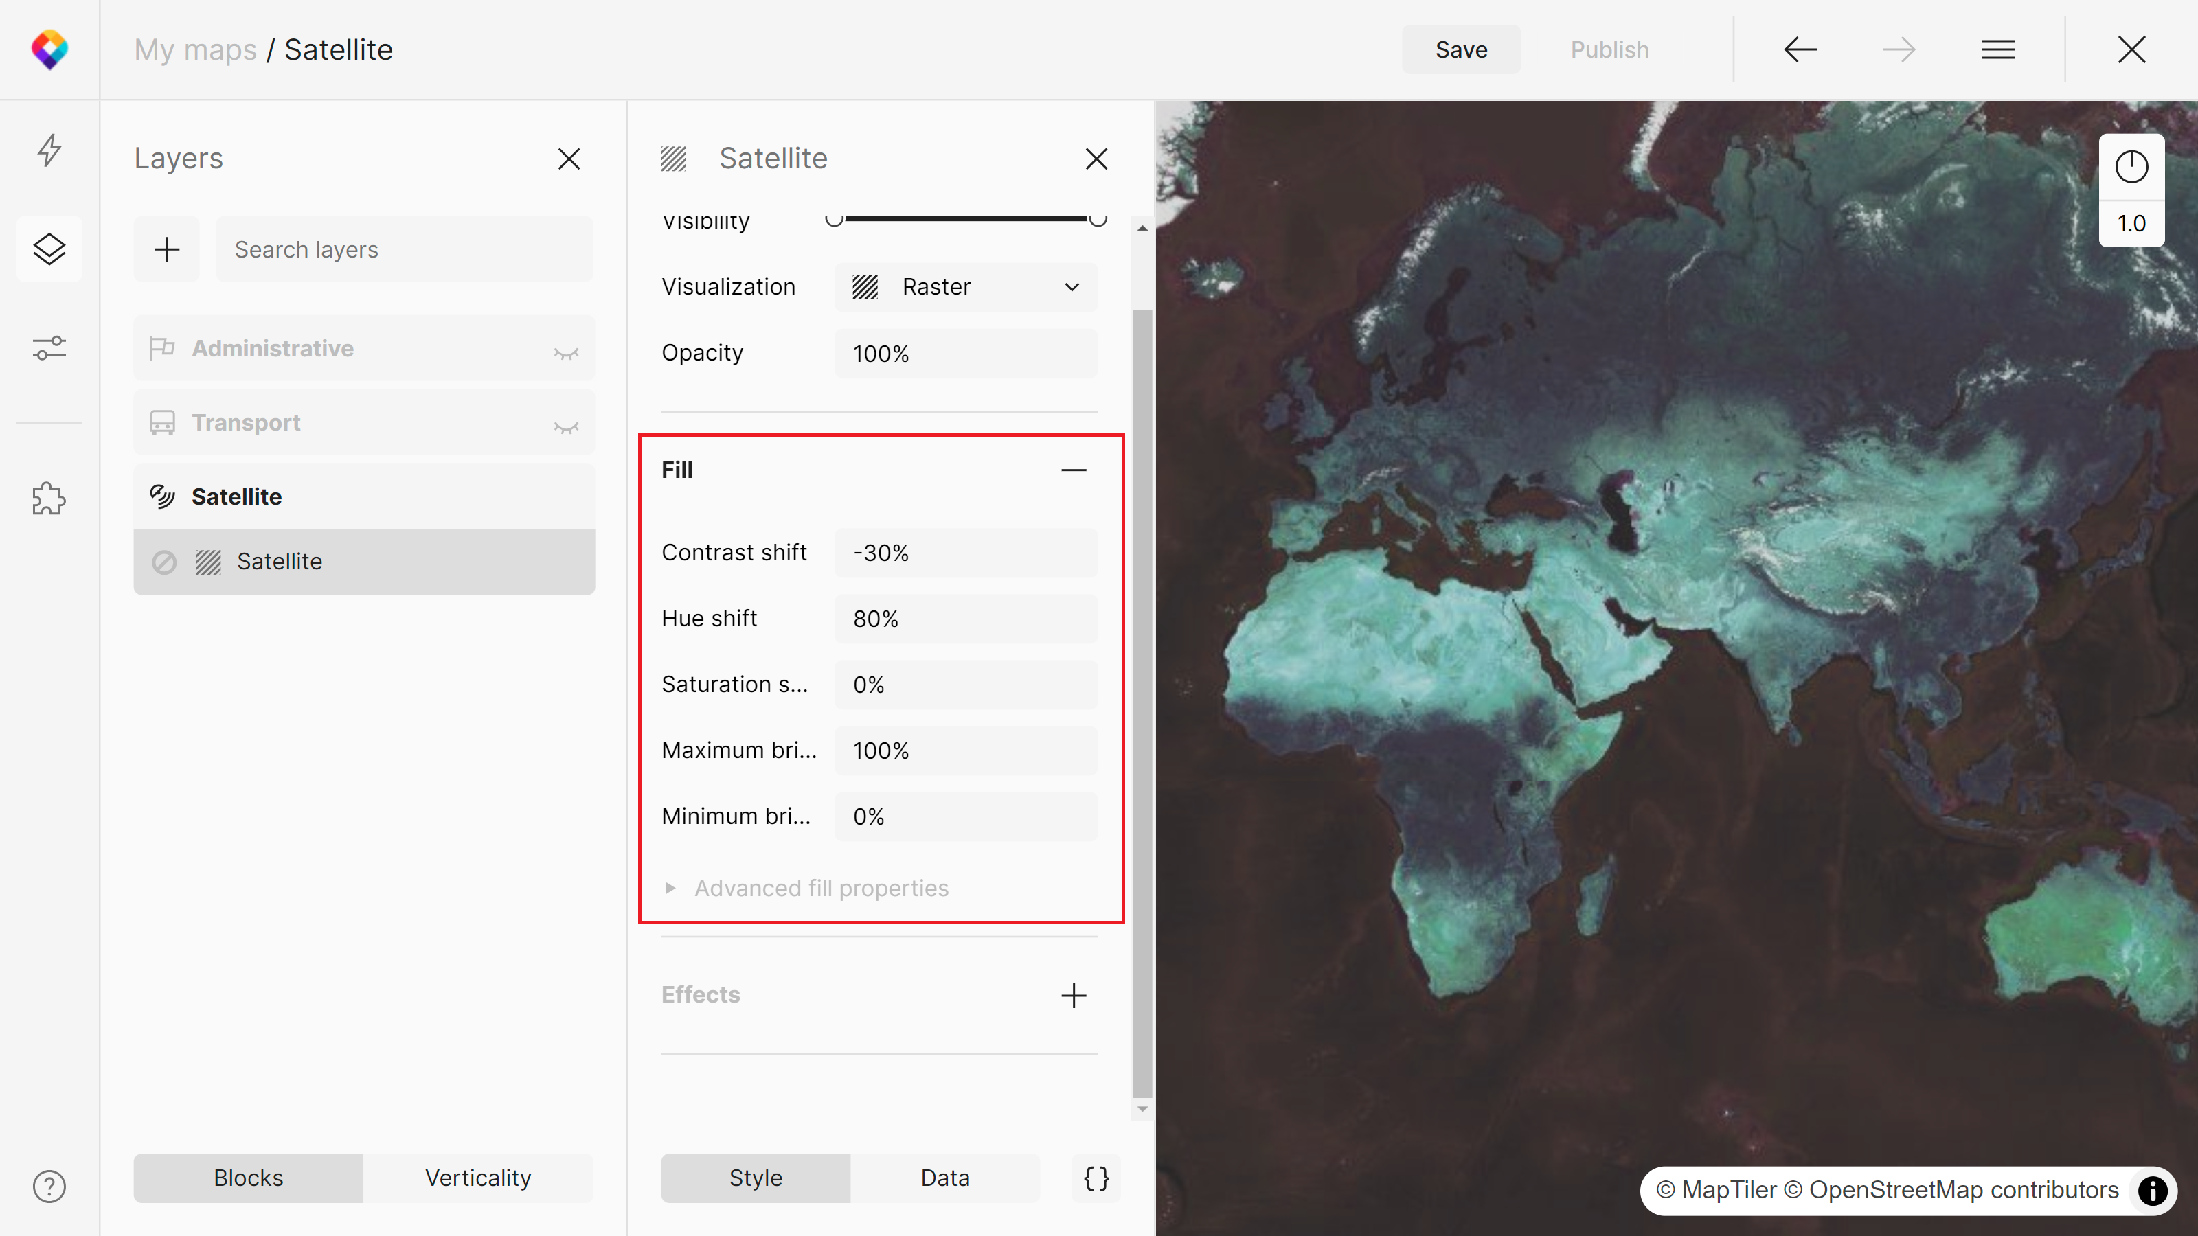Reset map bearing with compass icon
The image size is (2198, 1236).
(2131, 167)
